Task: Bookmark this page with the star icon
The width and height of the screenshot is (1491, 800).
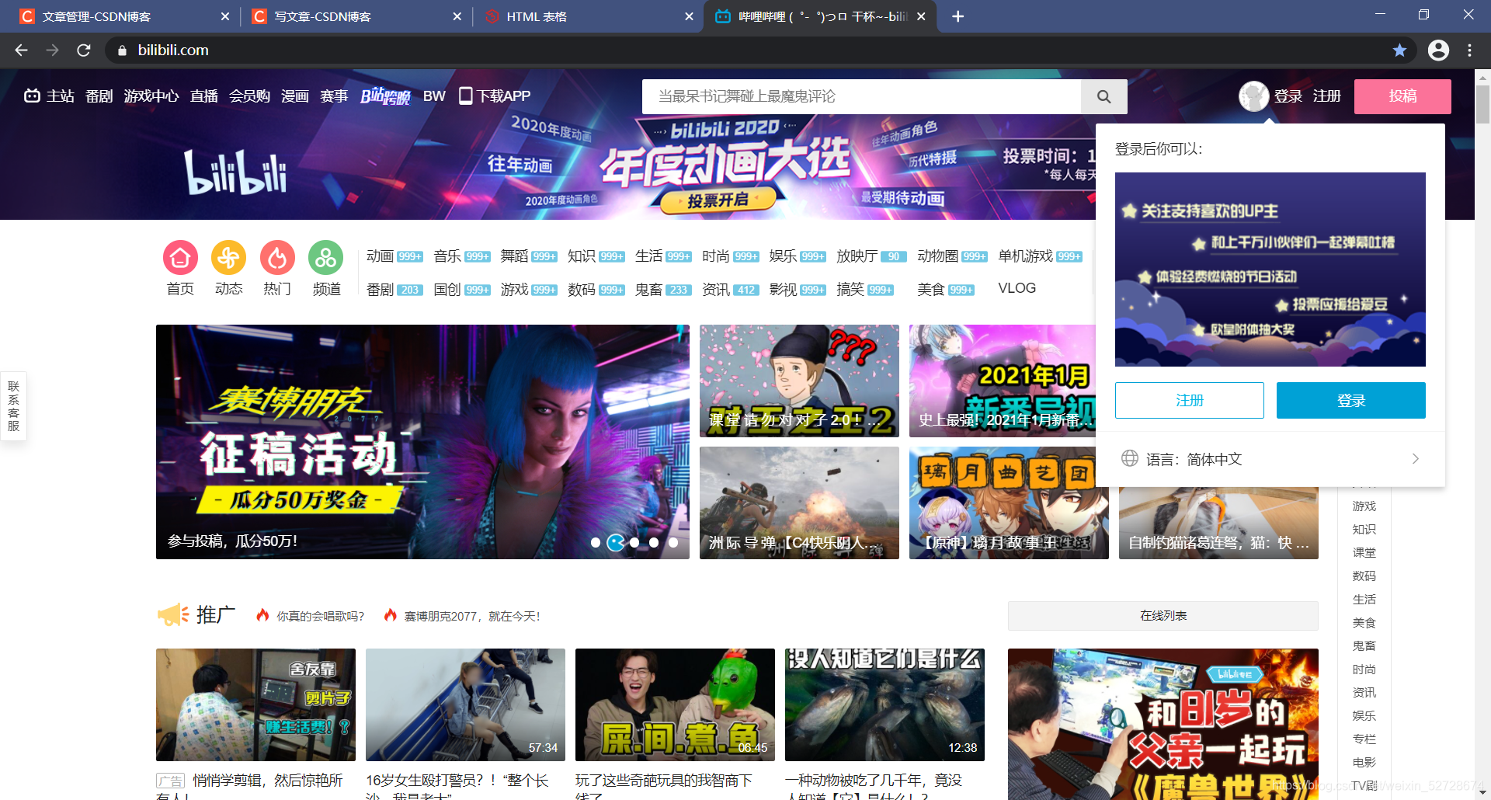Action: (x=1399, y=50)
